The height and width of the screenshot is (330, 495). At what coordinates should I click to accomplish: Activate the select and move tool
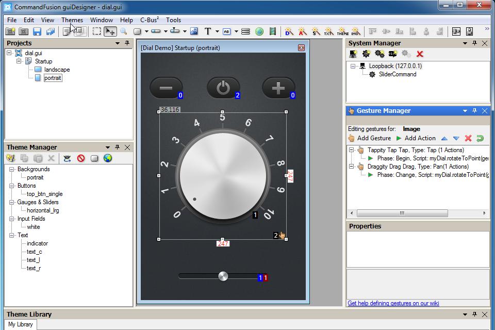pos(111,31)
